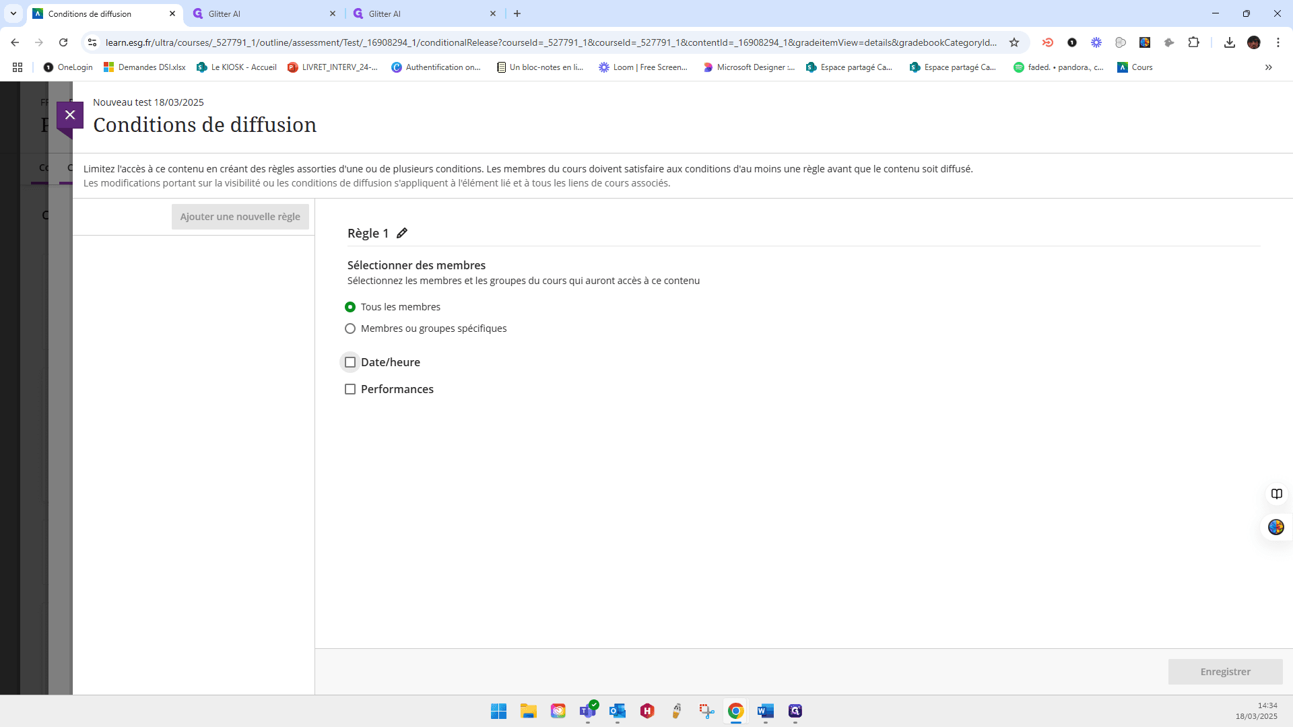The width and height of the screenshot is (1293, 727).
Task: Switch to the second Glitter AI tab
Action: pyautogui.click(x=424, y=13)
